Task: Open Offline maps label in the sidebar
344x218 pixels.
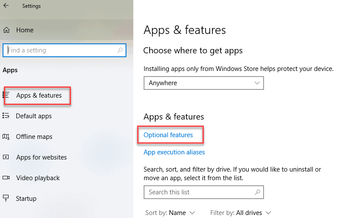Action: 34,137
